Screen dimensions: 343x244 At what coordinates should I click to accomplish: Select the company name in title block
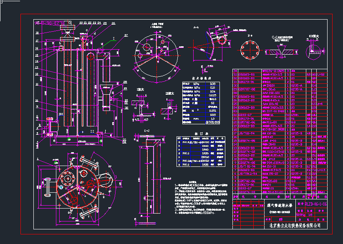point(295,225)
